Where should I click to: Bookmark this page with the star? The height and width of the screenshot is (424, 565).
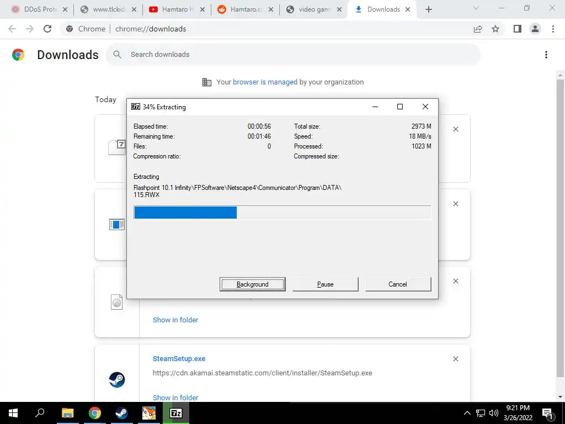[495, 29]
